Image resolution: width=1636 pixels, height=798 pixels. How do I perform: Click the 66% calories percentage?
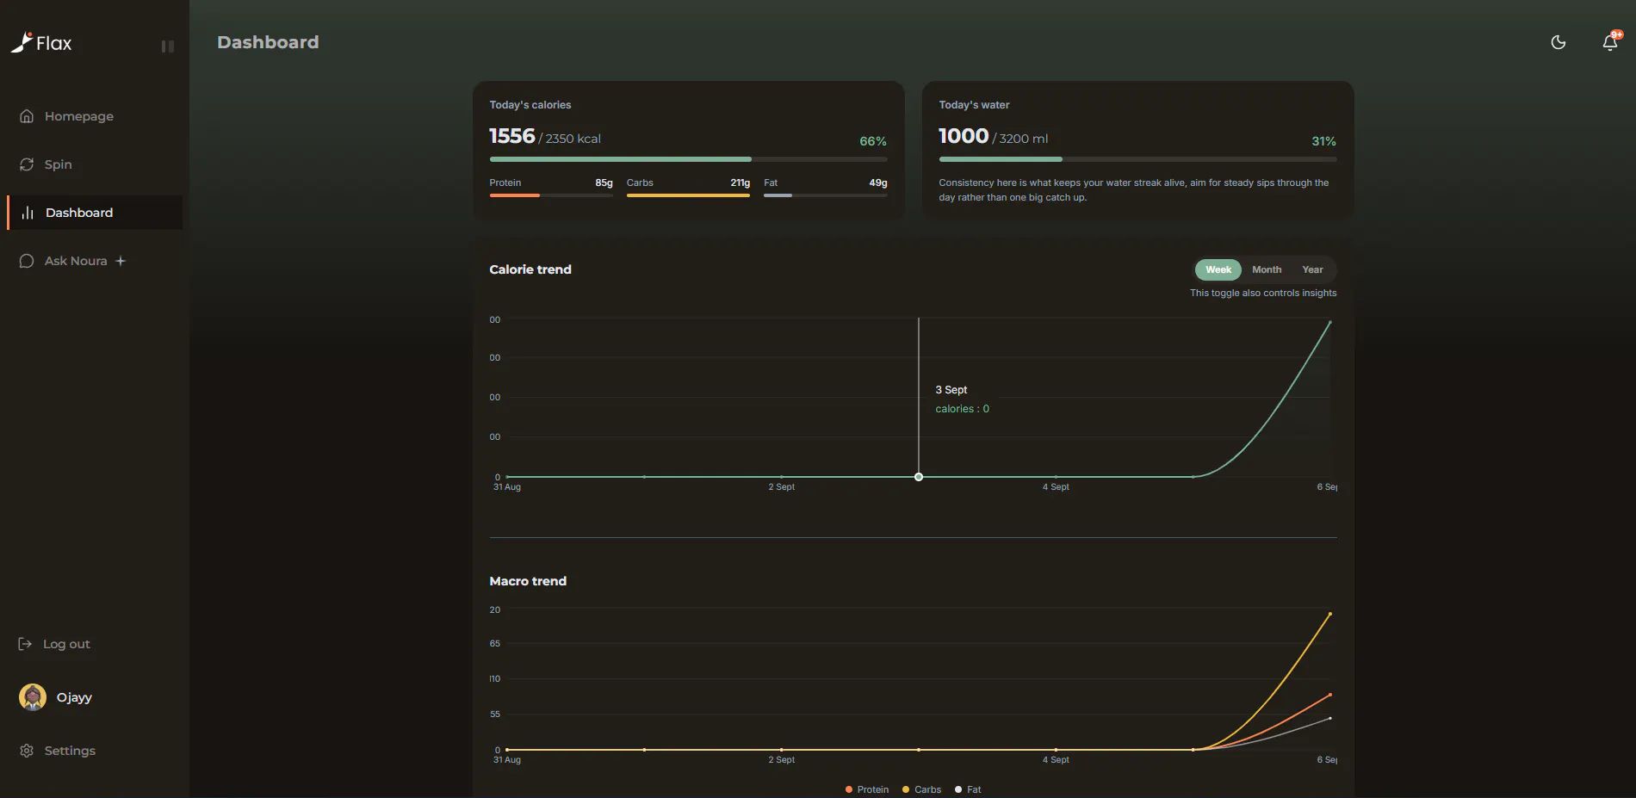(873, 141)
